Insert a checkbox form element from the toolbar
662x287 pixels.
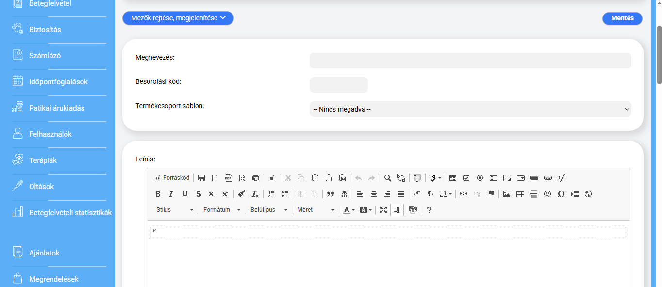466,178
